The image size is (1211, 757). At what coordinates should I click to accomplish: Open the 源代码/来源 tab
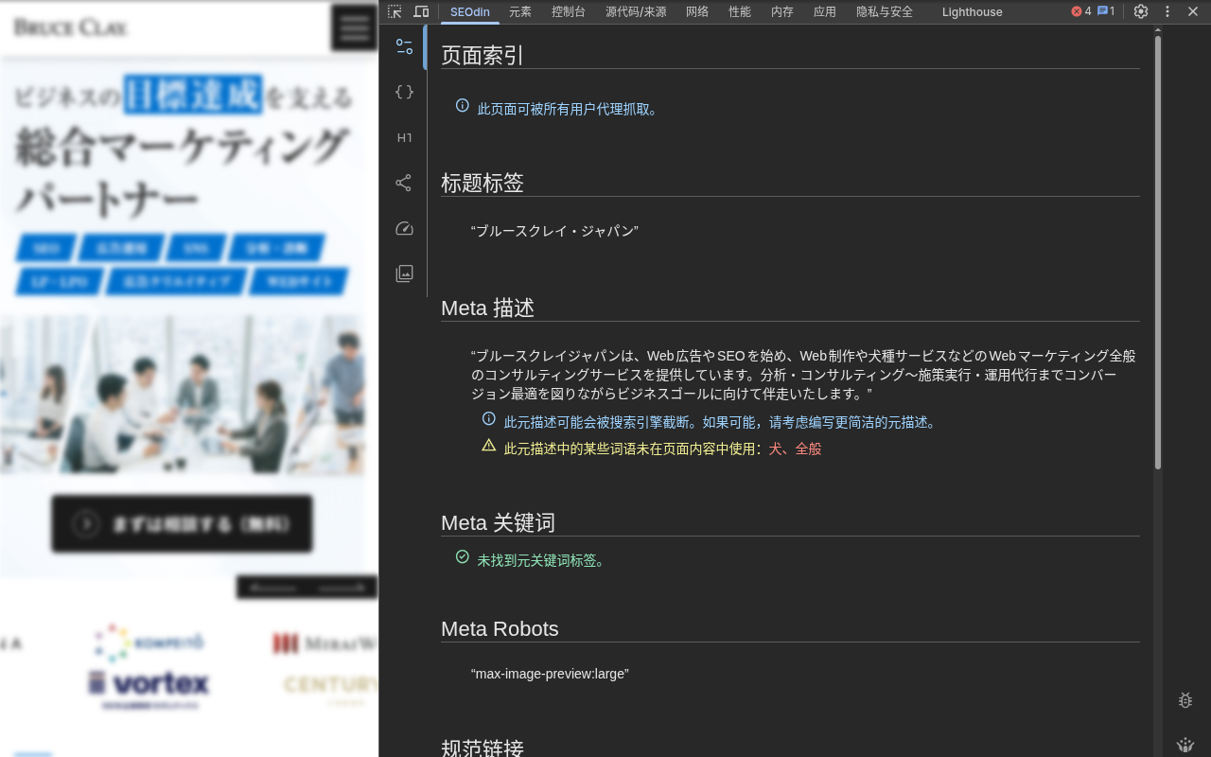pyautogui.click(x=636, y=11)
